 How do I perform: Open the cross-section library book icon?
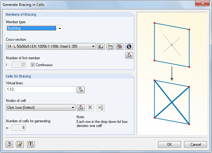click(x=101, y=47)
